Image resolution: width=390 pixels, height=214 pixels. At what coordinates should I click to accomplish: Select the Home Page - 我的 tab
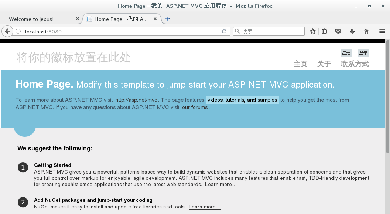pos(121,19)
